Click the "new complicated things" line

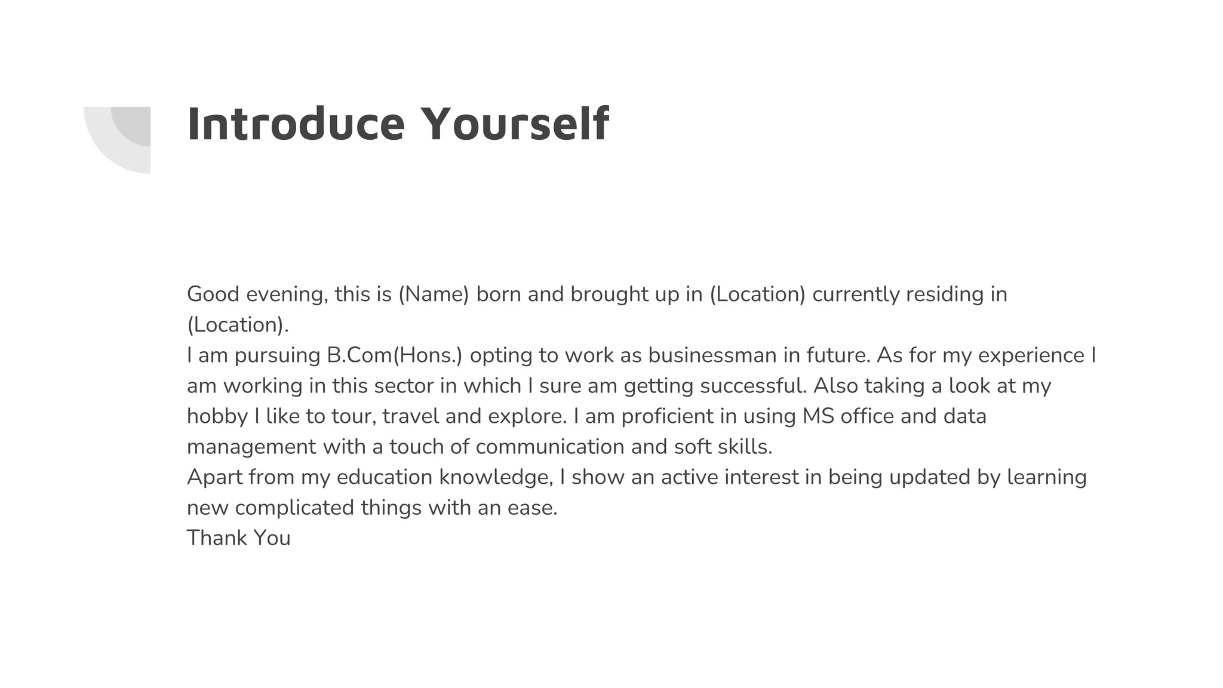point(372,508)
